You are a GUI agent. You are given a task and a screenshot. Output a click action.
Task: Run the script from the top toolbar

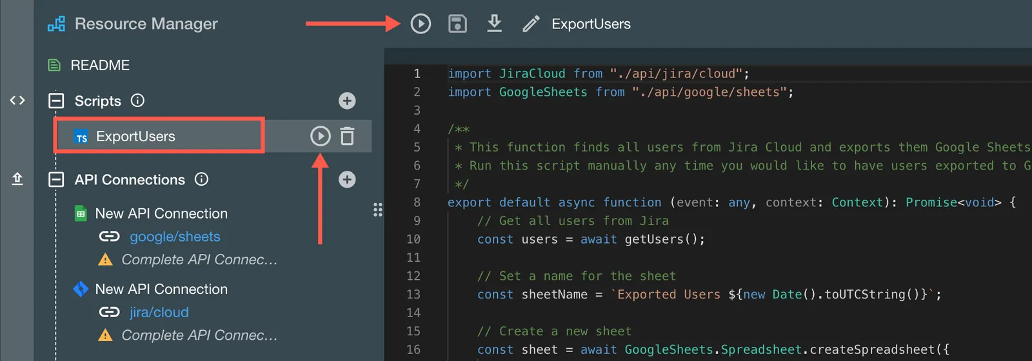click(x=421, y=24)
